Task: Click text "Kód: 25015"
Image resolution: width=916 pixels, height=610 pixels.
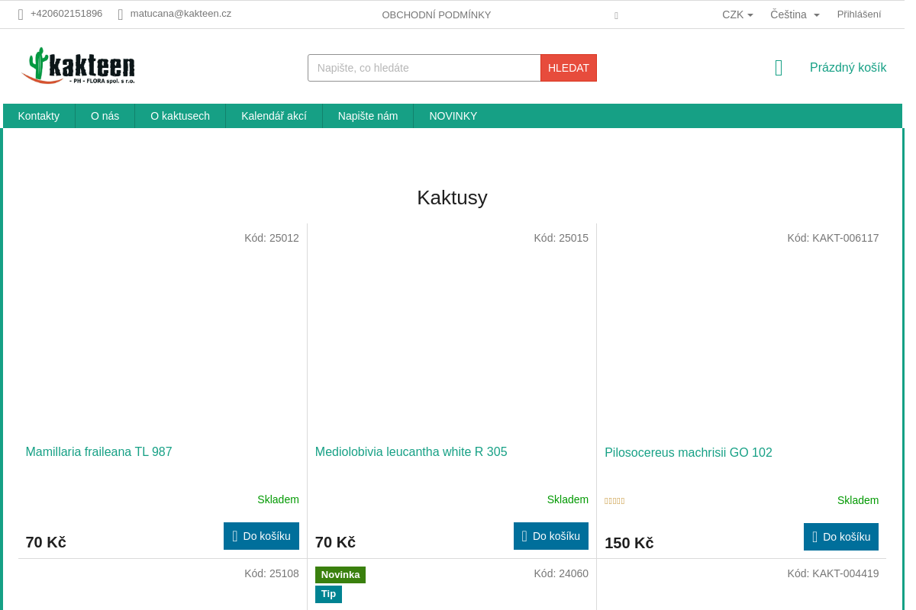Action: coord(561,238)
